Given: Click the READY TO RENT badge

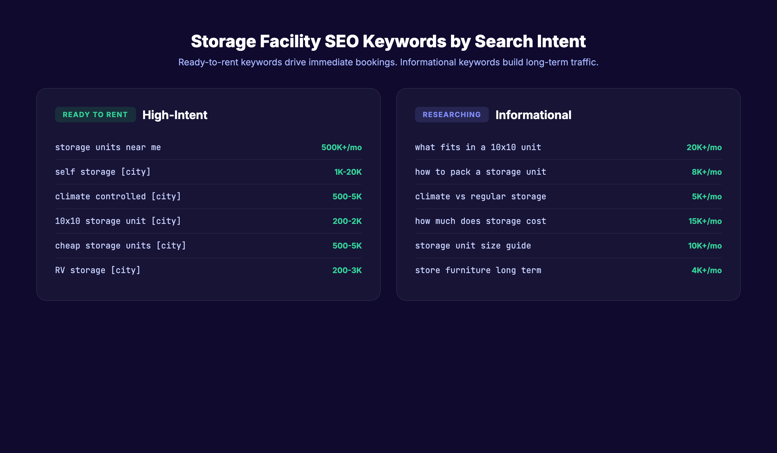Looking at the screenshot, I should [95, 114].
